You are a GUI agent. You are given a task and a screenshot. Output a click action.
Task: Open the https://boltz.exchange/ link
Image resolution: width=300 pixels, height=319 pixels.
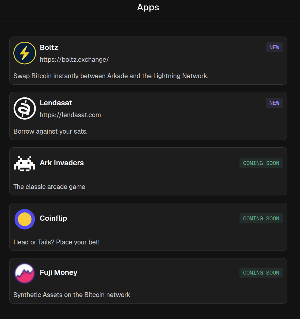74,60
